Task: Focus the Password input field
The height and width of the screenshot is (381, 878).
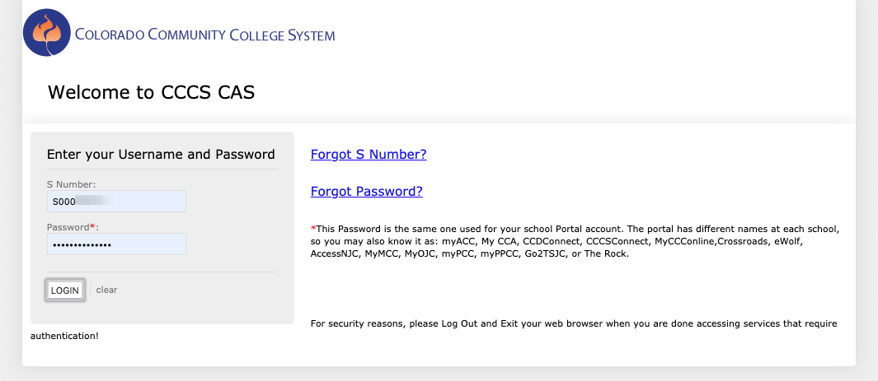Action: tap(116, 244)
